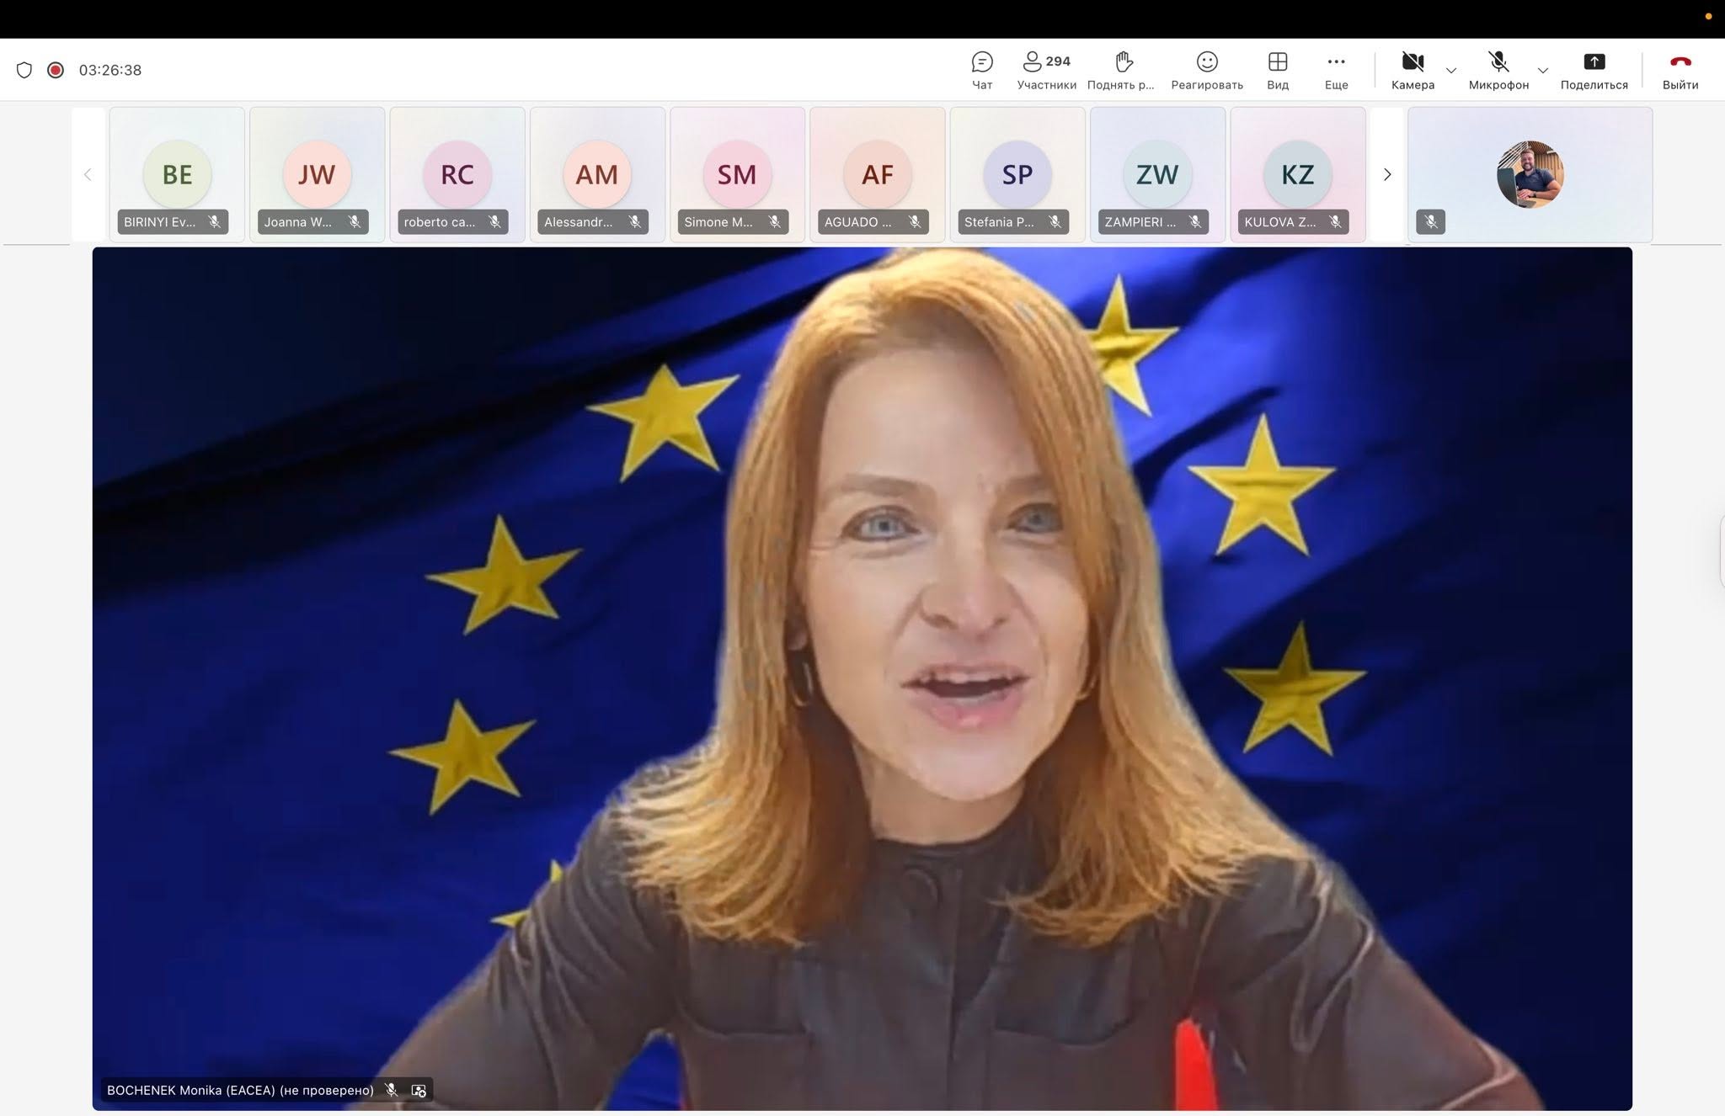Click the SM avatar of Simone M...
This screenshot has width=1725, height=1116.
(x=737, y=174)
